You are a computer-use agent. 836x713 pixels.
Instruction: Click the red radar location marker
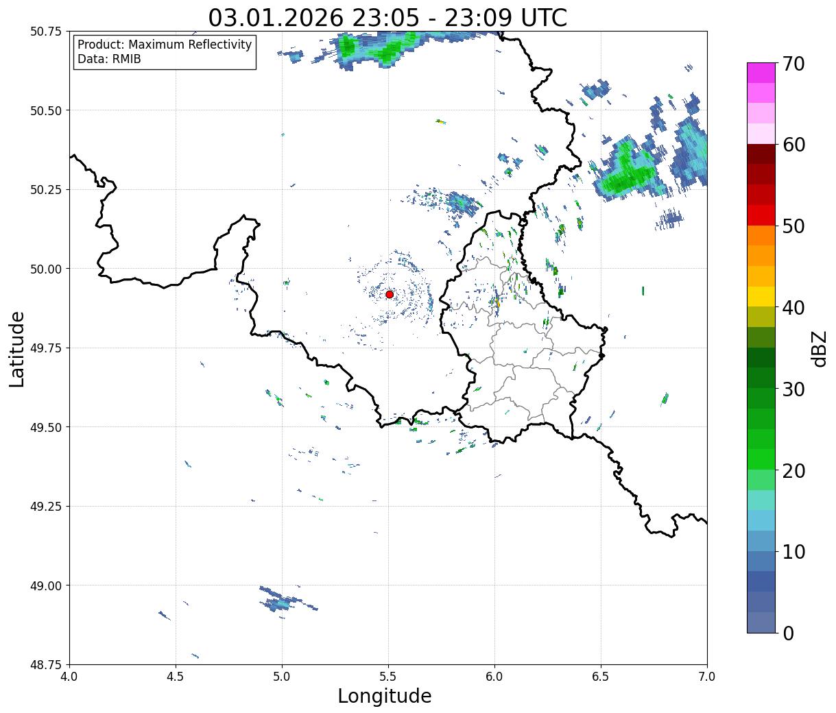point(390,294)
